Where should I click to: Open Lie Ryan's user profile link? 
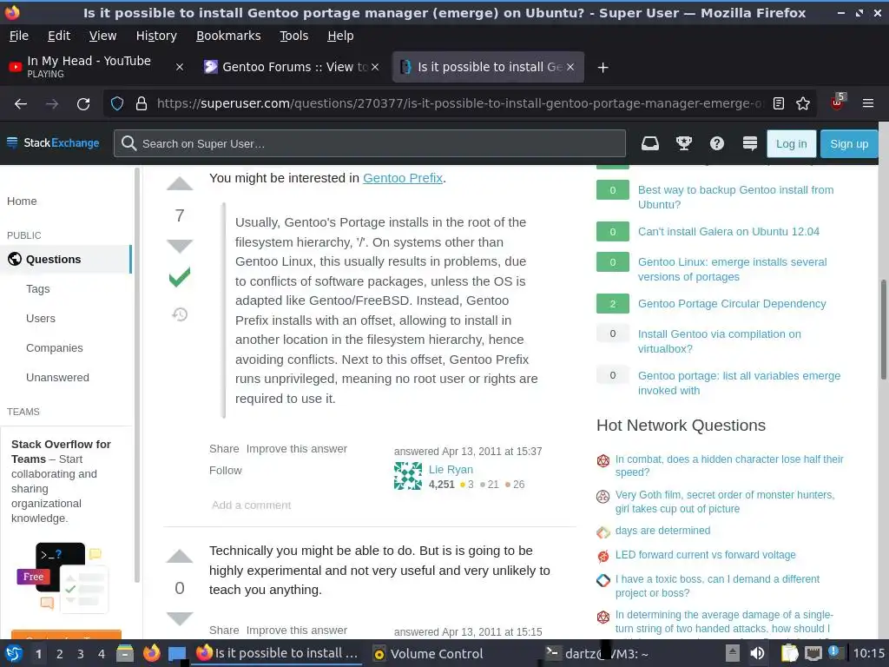pyautogui.click(x=451, y=470)
